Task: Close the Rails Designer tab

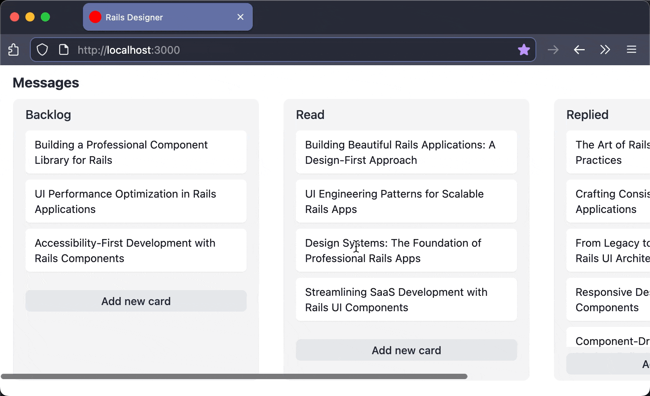Action: [240, 17]
